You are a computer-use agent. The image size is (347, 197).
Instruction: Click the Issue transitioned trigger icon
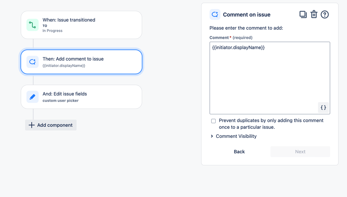point(32,25)
